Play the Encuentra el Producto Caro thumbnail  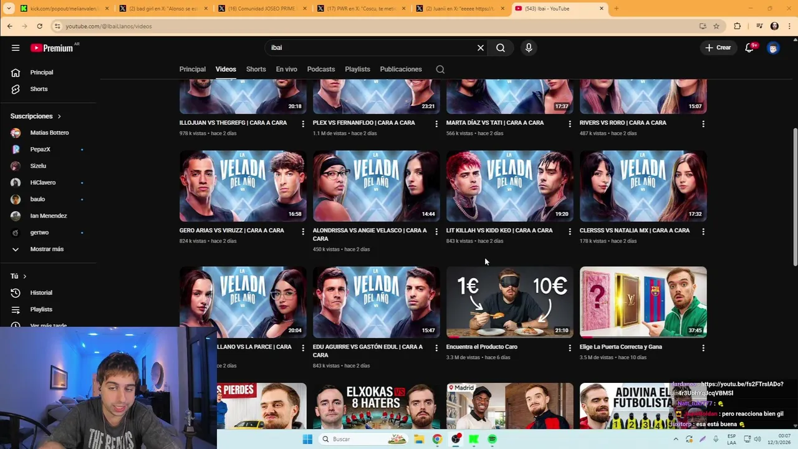point(509,302)
